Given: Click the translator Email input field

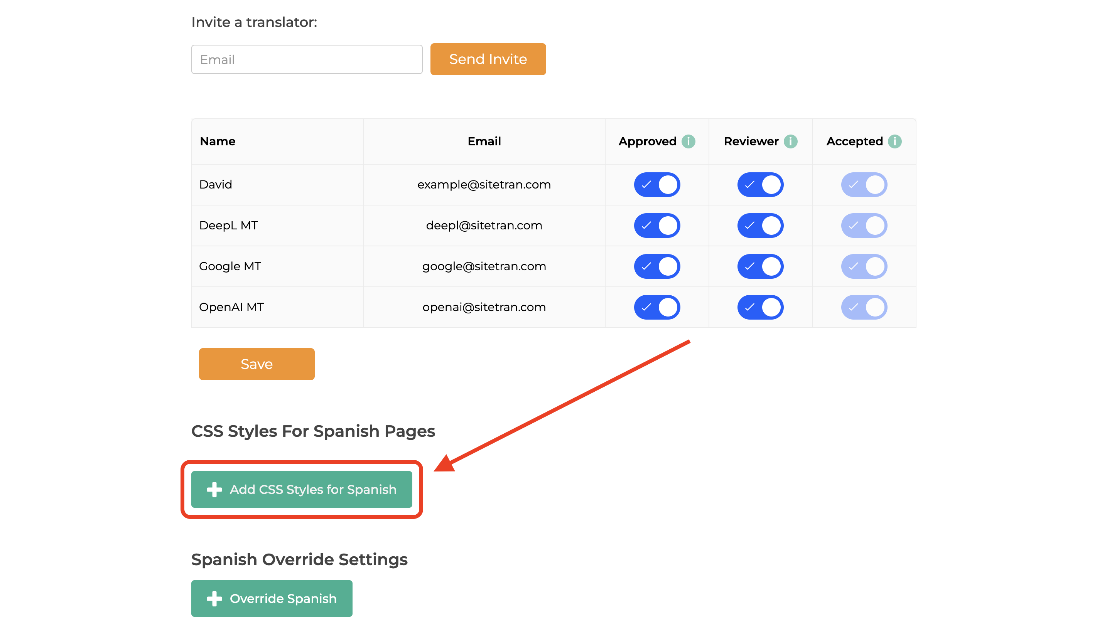Looking at the screenshot, I should pos(307,59).
